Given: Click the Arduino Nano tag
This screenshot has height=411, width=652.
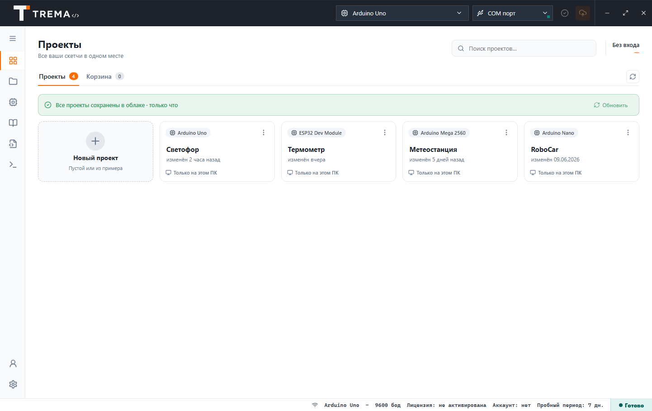Looking at the screenshot, I should click(x=554, y=133).
